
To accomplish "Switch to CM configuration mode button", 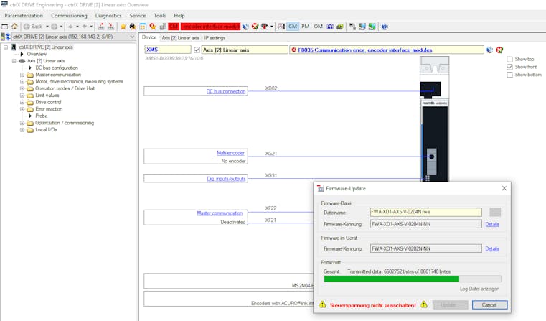I will click(x=293, y=27).
